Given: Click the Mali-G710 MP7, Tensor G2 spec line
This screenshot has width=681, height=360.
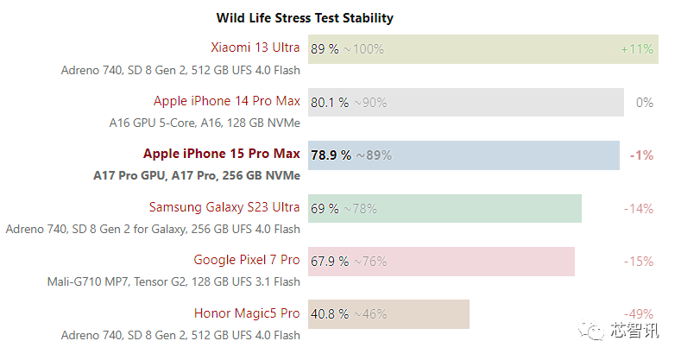Looking at the screenshot, I should tap(173, 281).
